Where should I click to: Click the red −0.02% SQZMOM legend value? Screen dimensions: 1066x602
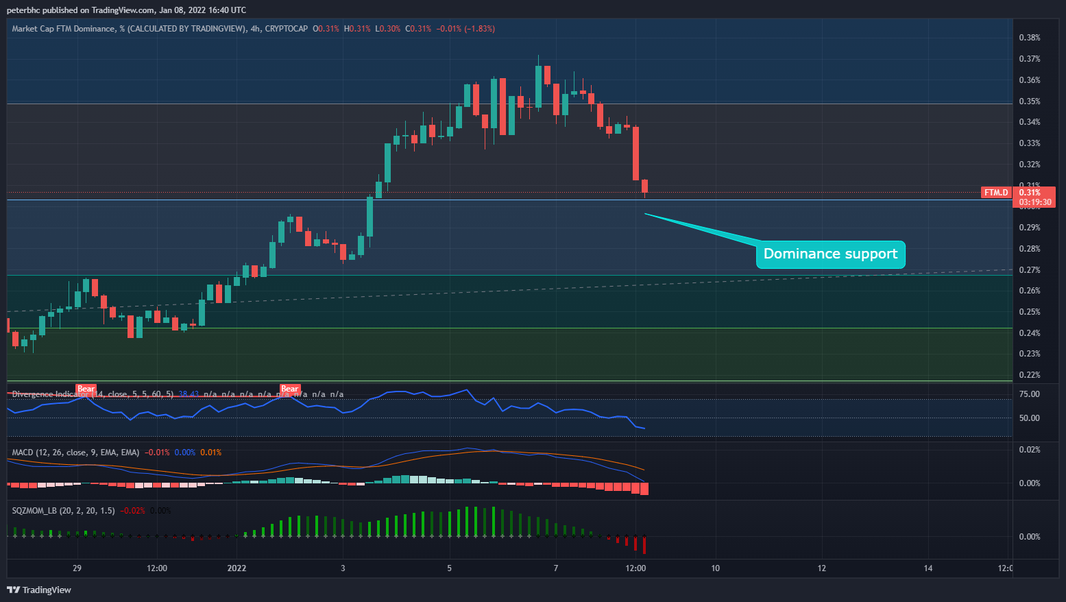coord(133,511)
